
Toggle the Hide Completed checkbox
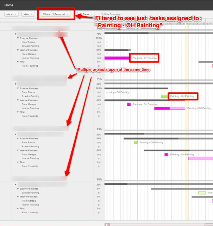point(102,14)
